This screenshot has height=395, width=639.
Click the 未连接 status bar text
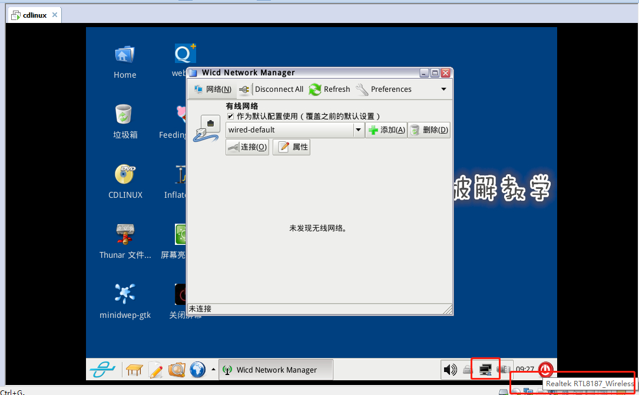pyautogui.click(x=200, y=308)
